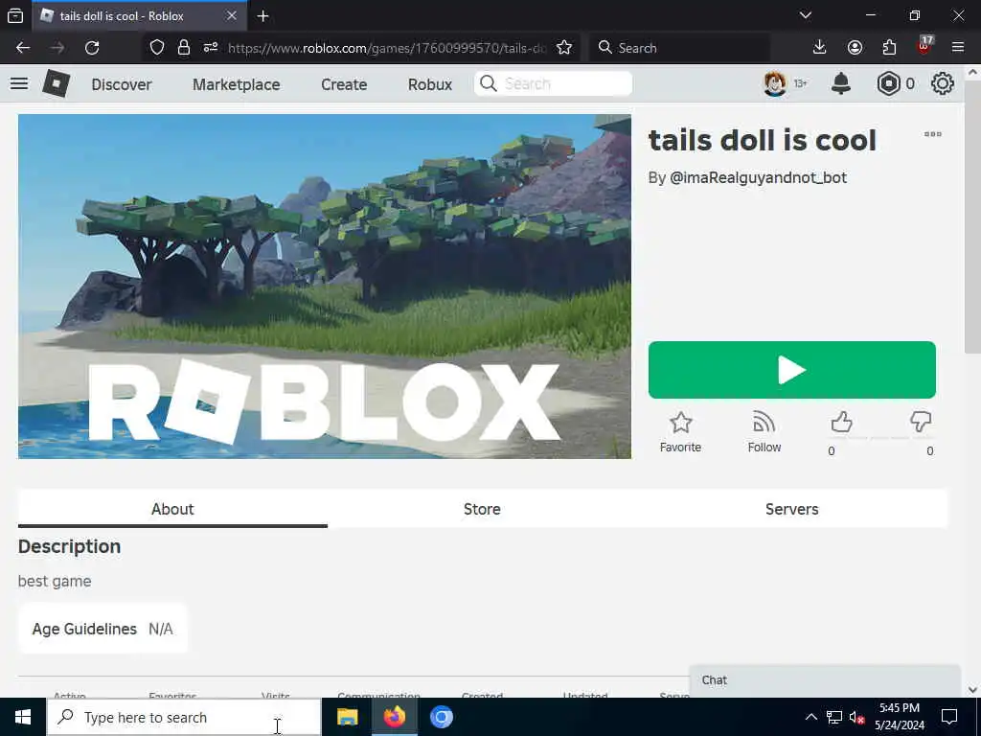
Task: Click the game thumbnail image
Action: tap(324, 286)
